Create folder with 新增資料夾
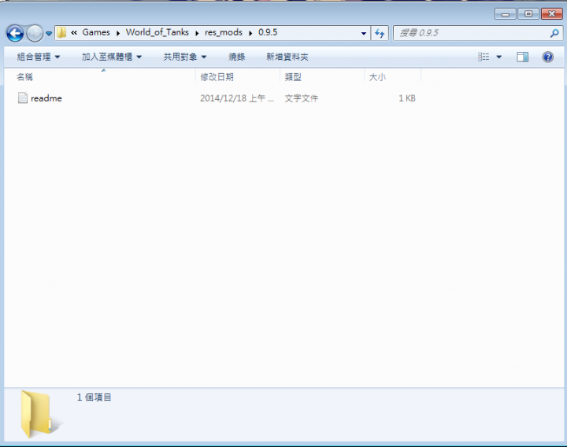567x447 pixels. tap(287, 57)
